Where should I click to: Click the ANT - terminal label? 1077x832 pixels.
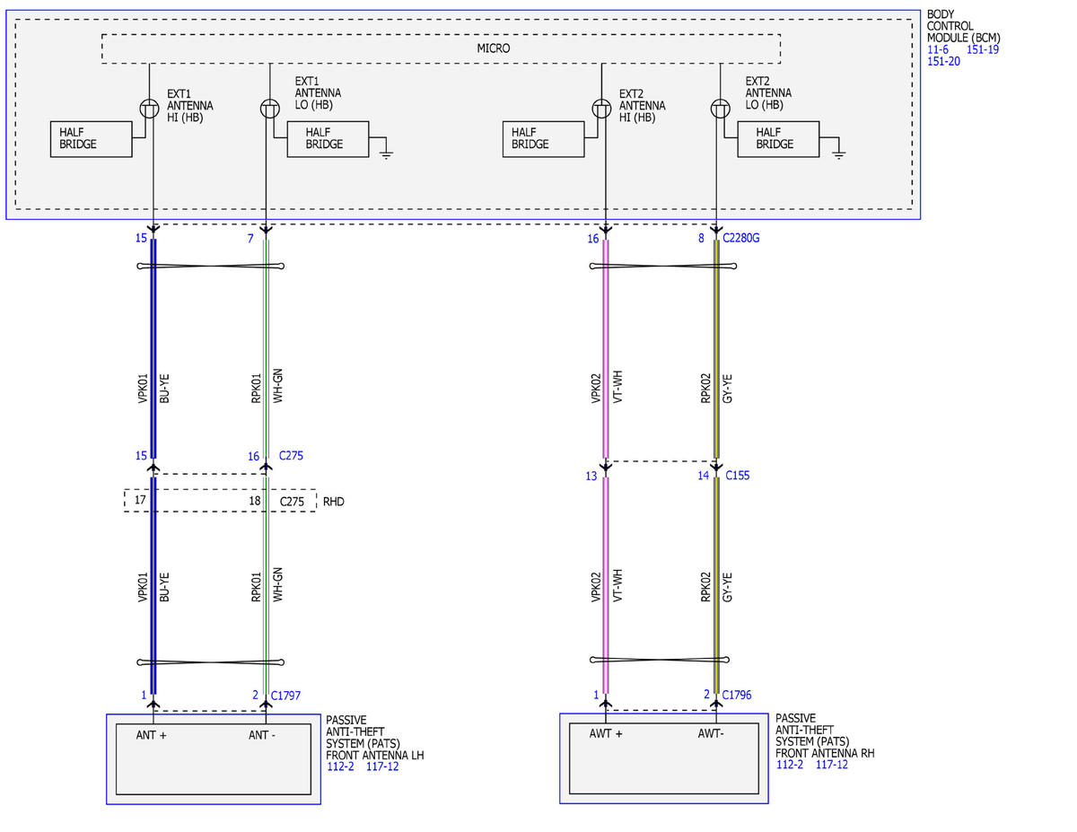[262, 736]
